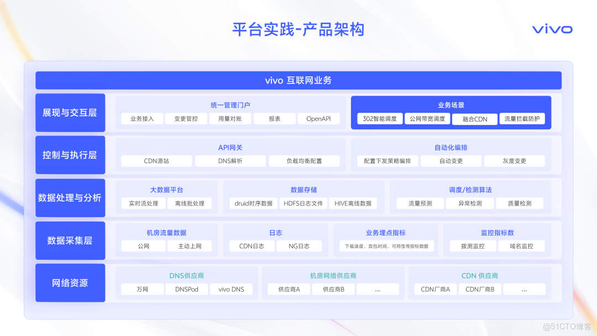Click the 实时流处理 button
Viewport: 597px width, 336px height.
coord(143,203)
